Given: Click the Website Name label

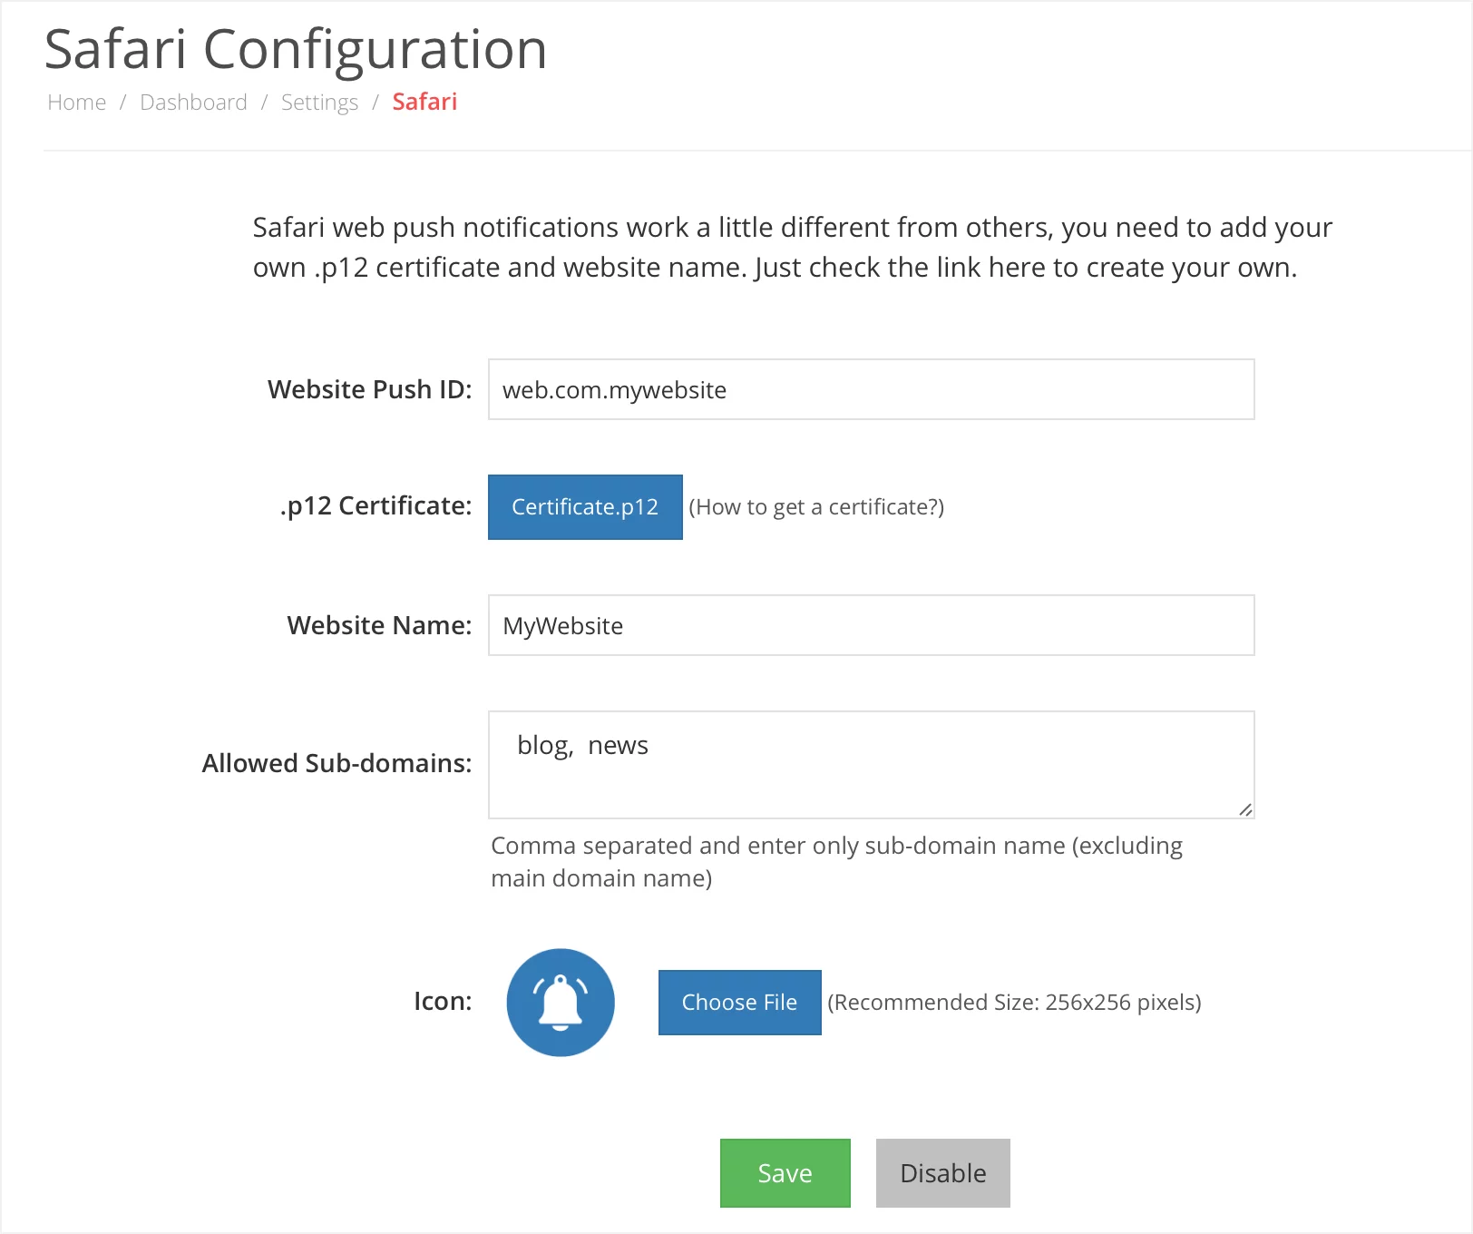Looking at the screenshot, I should (x=380, y=625).
